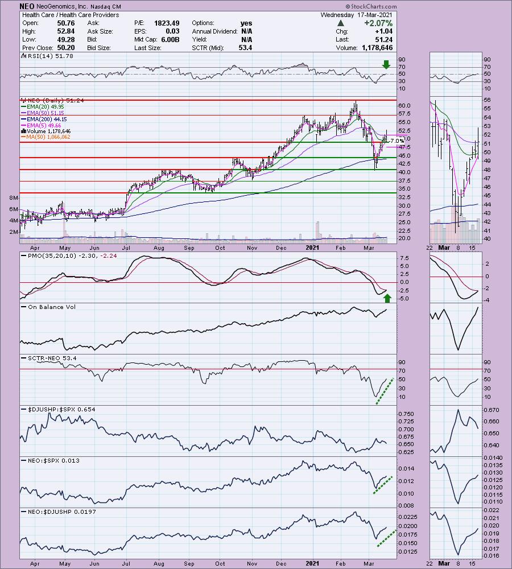Viewport: 512px width, 569px height.
Task: Click the small volume bars icon in legend
Action: click(23, 131)
